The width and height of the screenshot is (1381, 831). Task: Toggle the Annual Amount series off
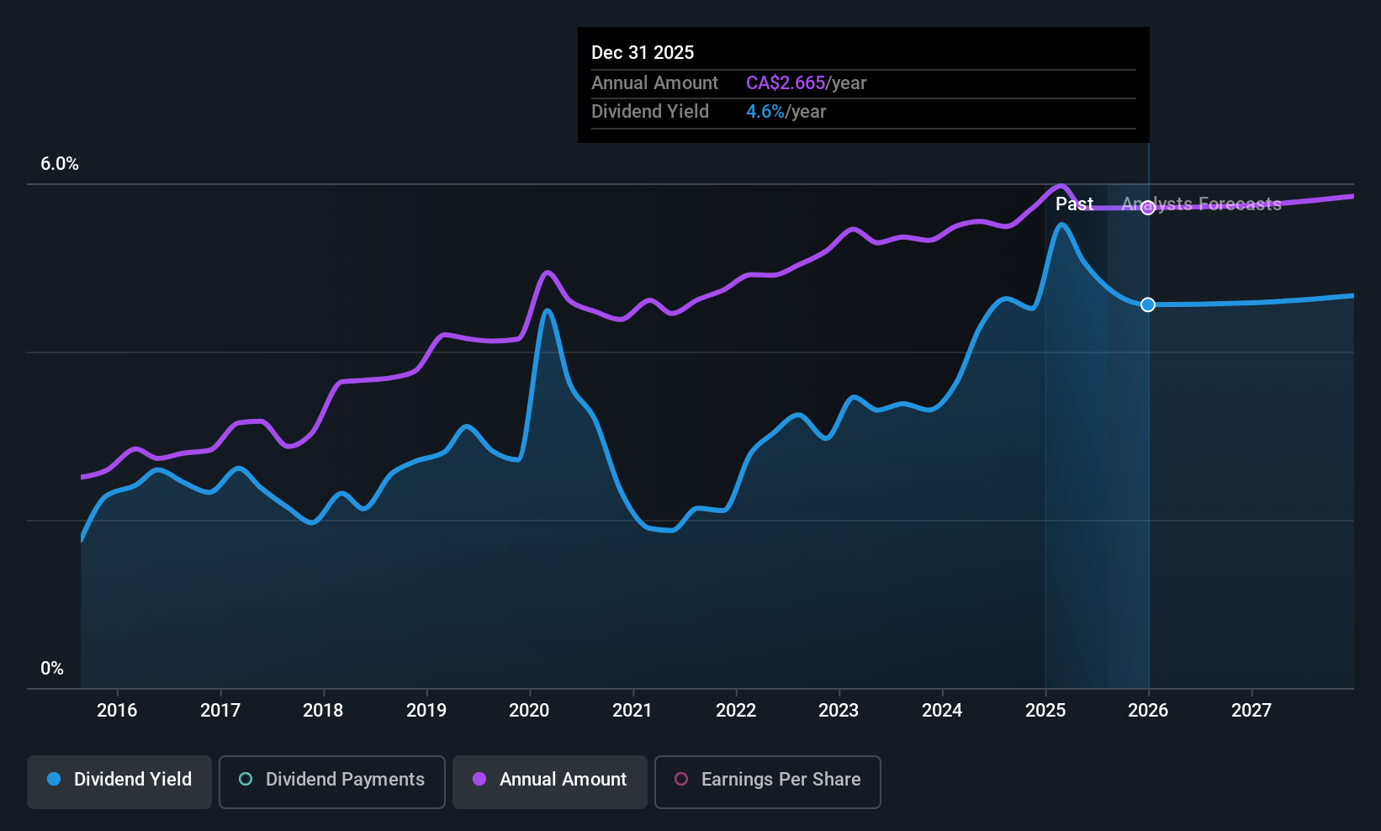(549, 781)
